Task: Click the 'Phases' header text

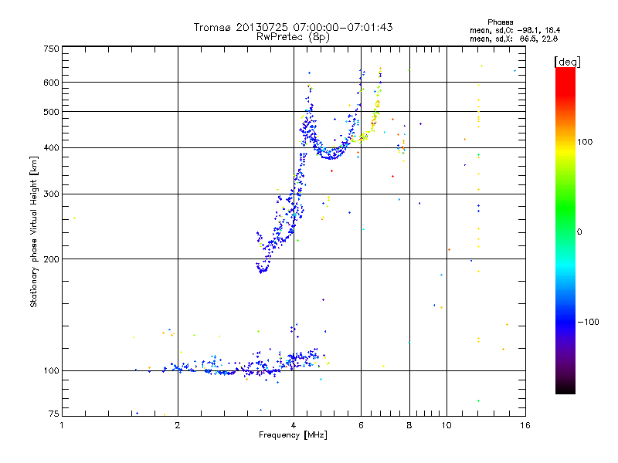Action: point(500,22)
